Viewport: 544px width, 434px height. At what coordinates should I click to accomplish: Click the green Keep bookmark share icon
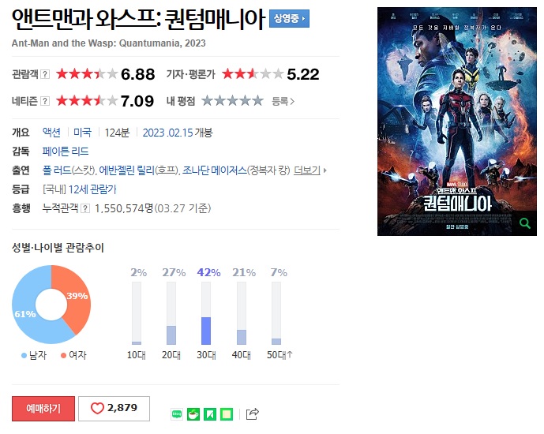point(210,414)
